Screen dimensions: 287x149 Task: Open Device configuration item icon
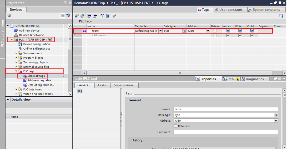pyautogui.click(x=20, y=44)
